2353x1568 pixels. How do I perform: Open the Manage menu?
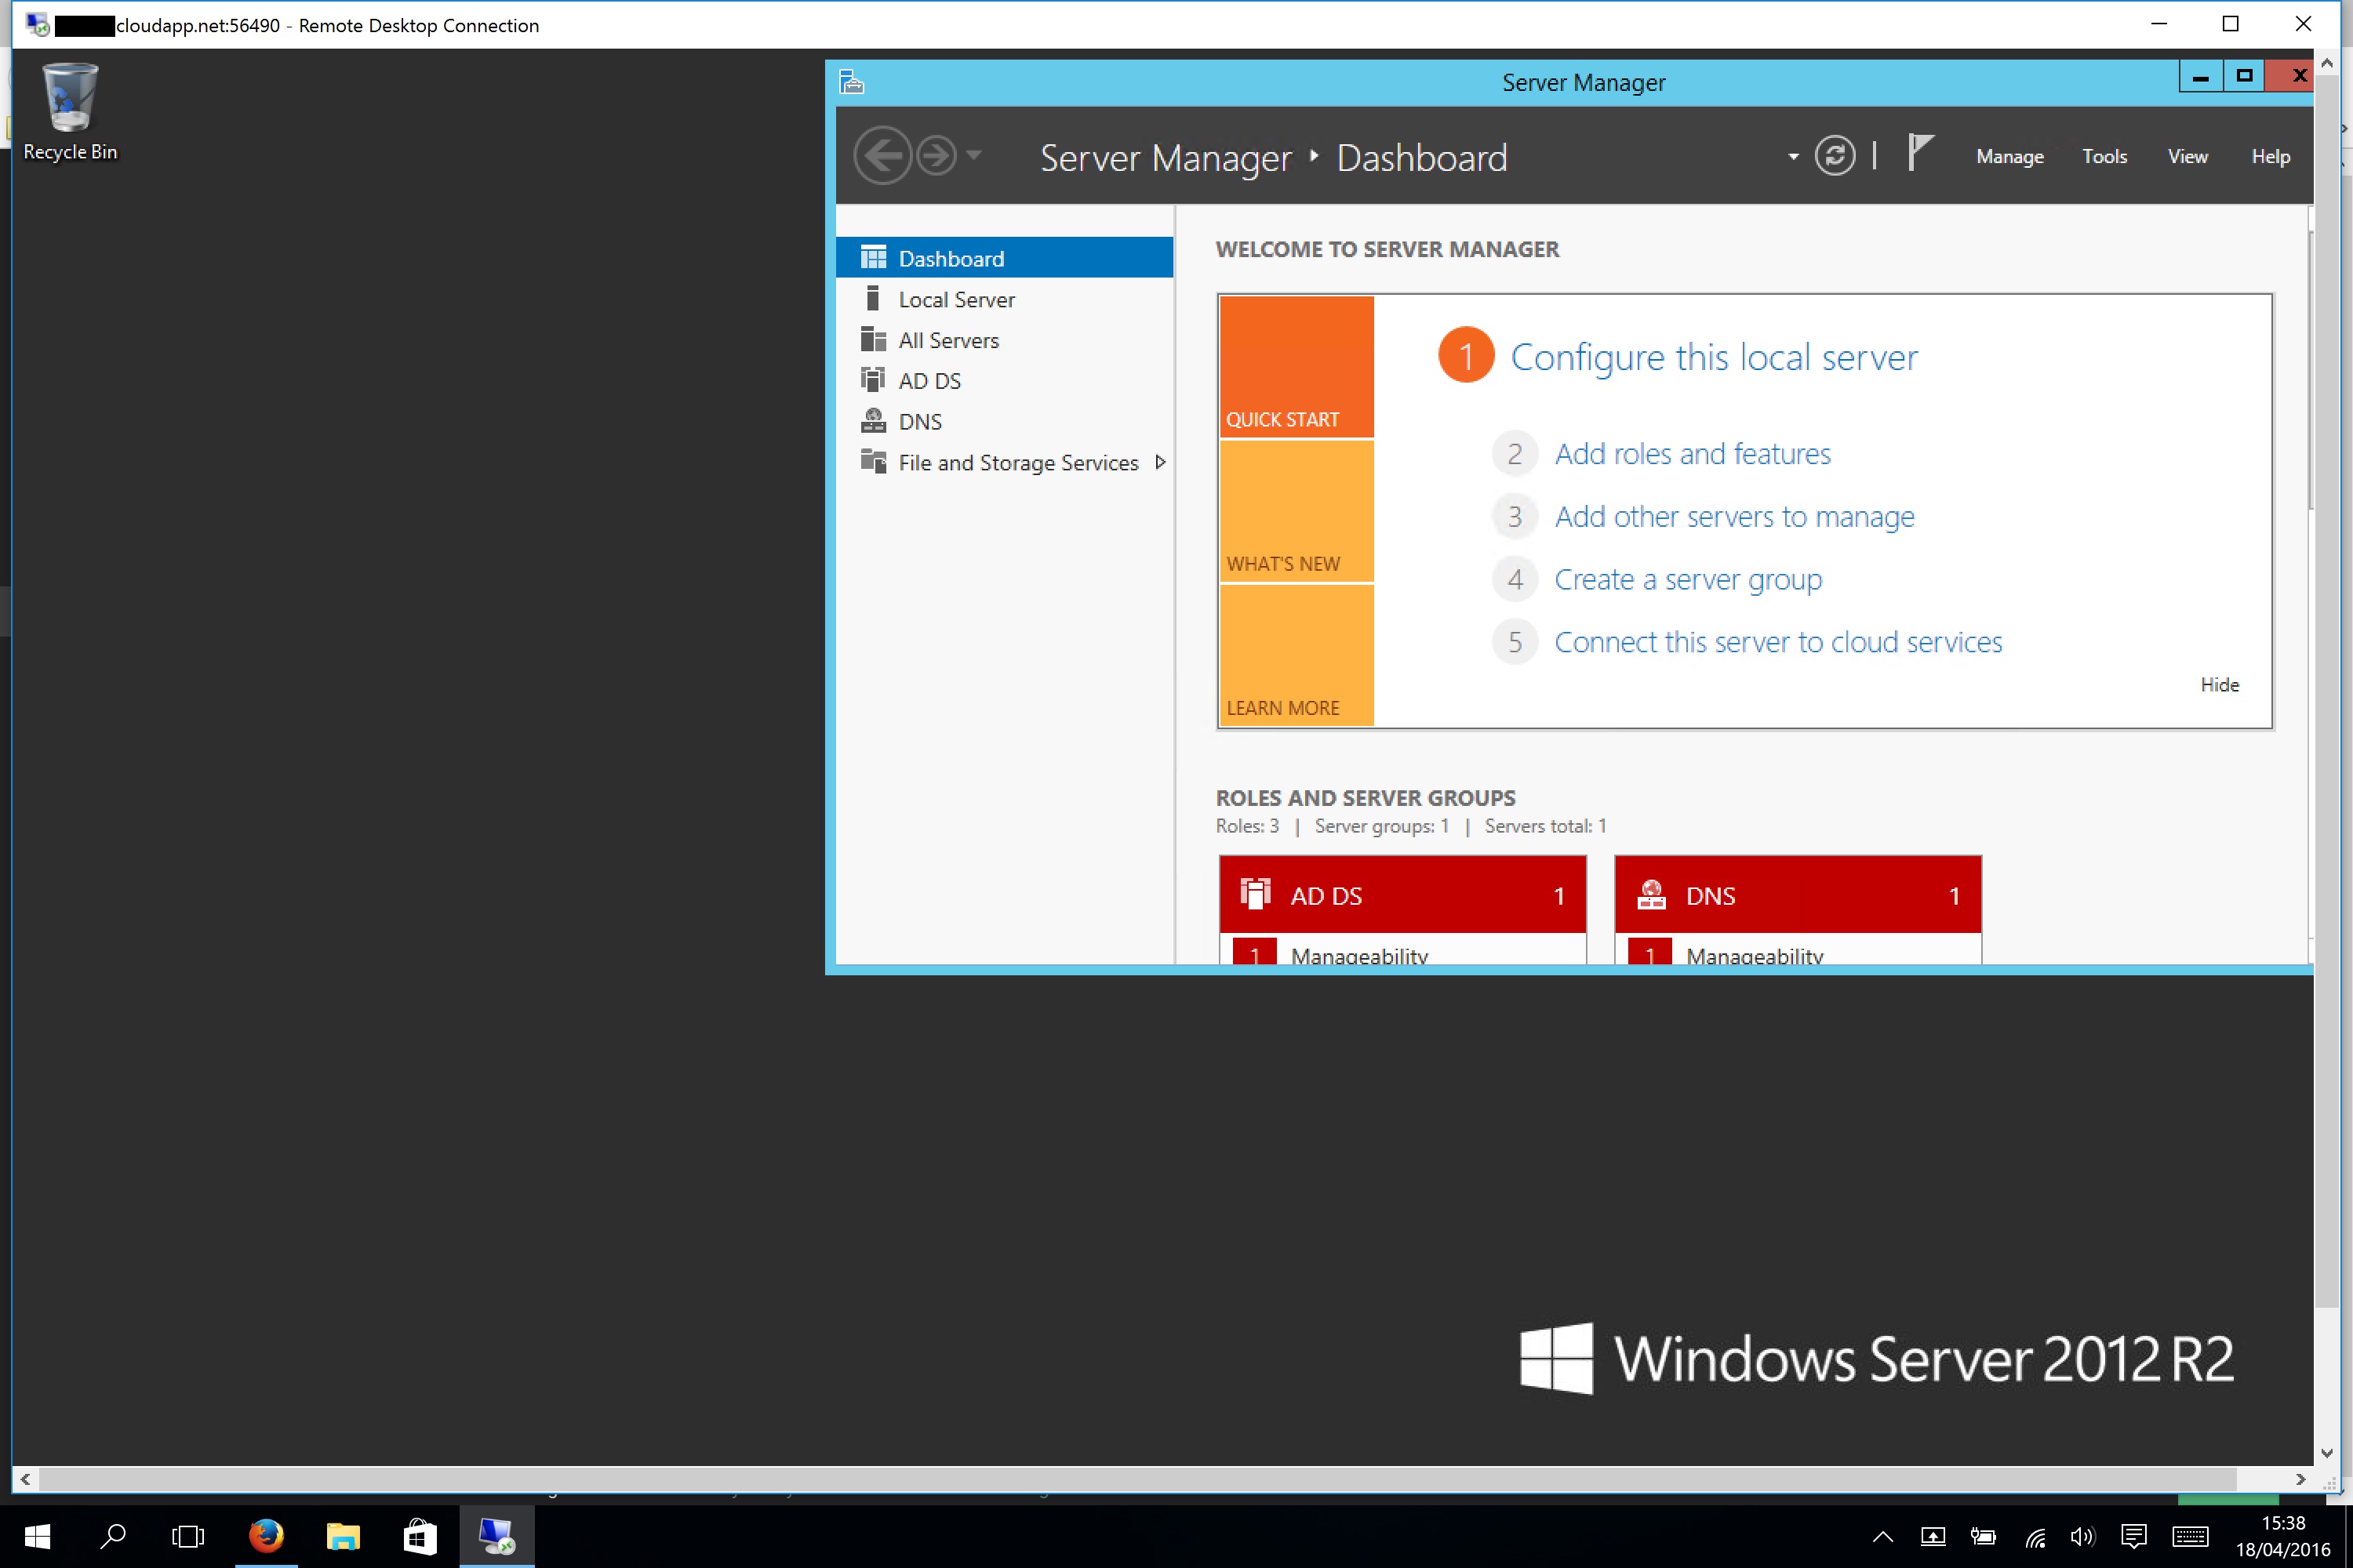tap(2009, 157)
